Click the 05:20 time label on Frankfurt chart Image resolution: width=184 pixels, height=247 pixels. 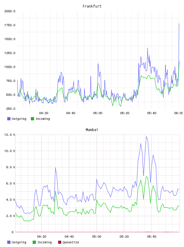point(125,113)
